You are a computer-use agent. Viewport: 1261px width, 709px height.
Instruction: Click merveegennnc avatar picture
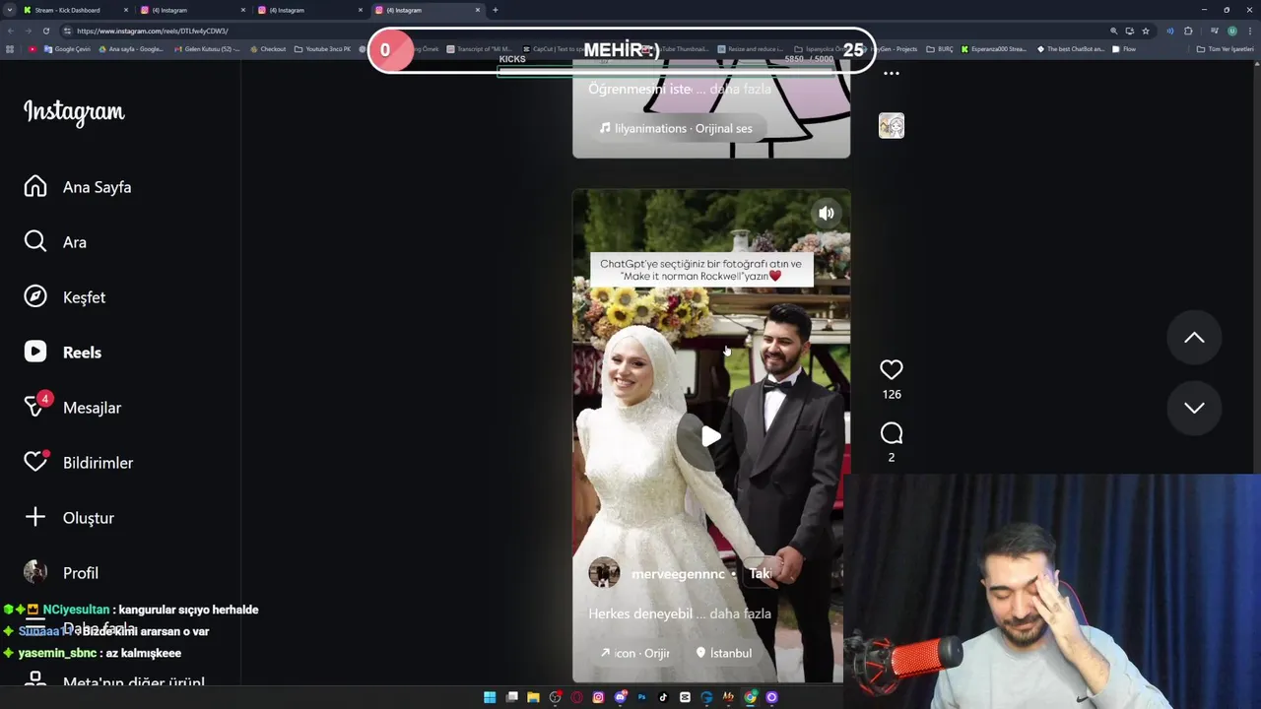(x=604, y=573)
